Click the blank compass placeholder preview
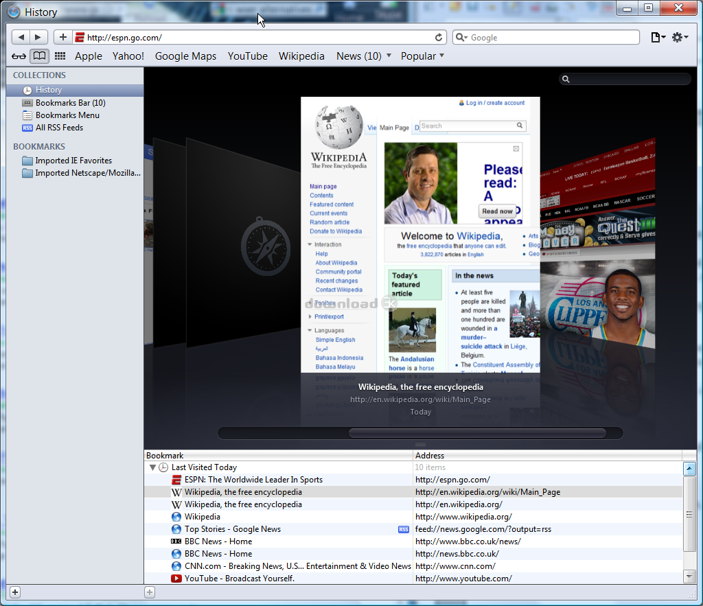703x606 pixels. pos(244,242)
